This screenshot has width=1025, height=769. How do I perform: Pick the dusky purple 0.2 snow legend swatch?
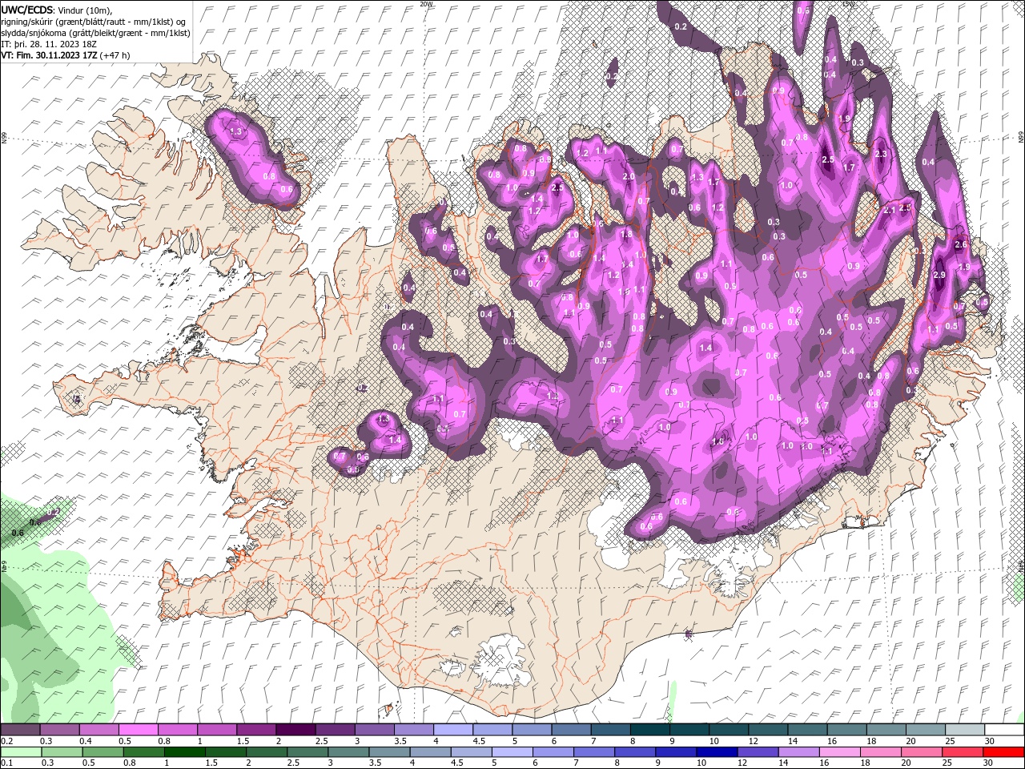pos(21,730)
